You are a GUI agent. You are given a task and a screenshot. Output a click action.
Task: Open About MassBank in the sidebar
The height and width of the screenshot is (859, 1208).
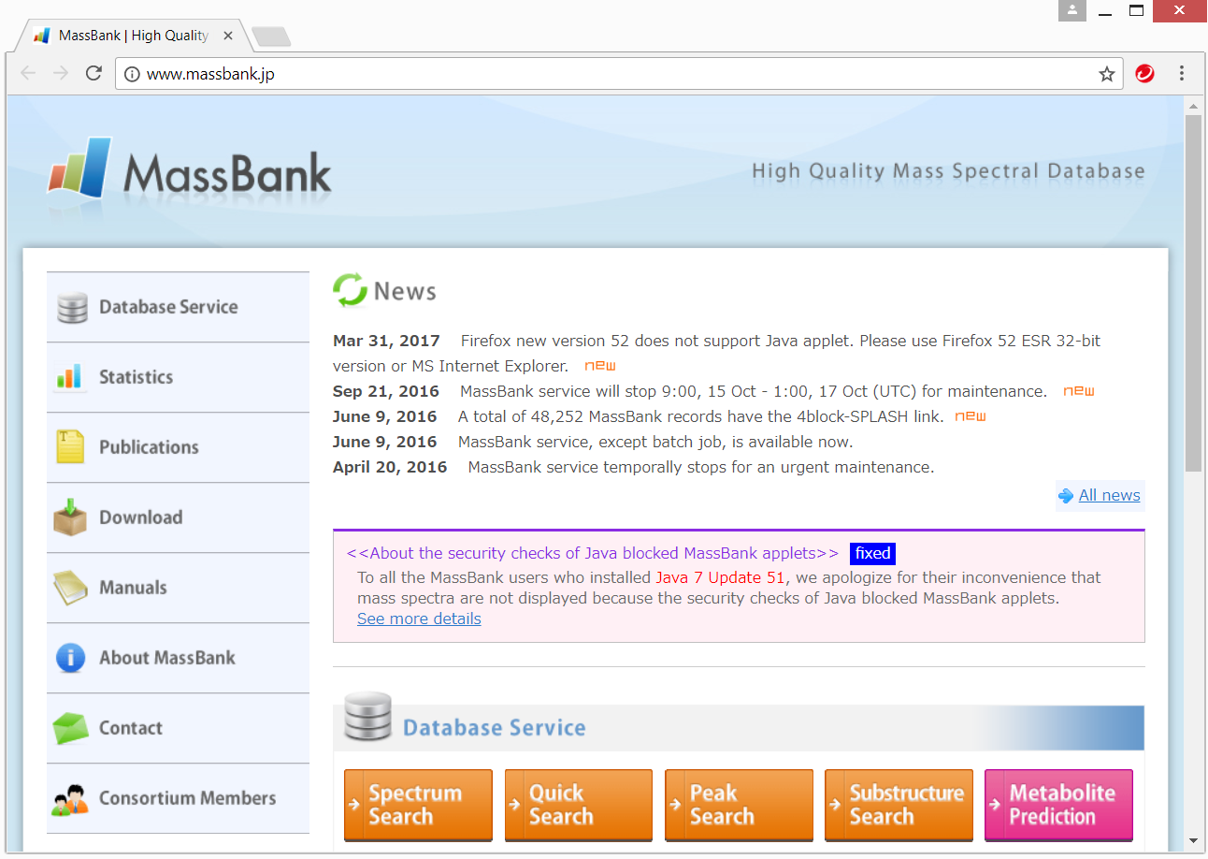tap(178, 658)
